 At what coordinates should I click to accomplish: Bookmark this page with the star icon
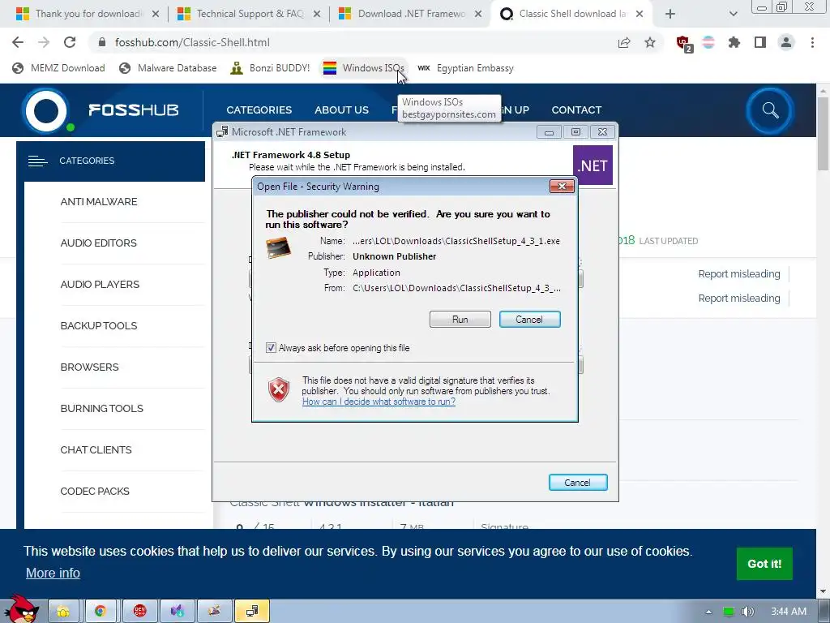tap(650, 42)
